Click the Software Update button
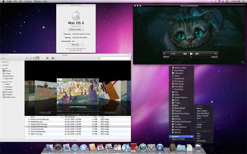The image size is (247, 154). (76, 29)
